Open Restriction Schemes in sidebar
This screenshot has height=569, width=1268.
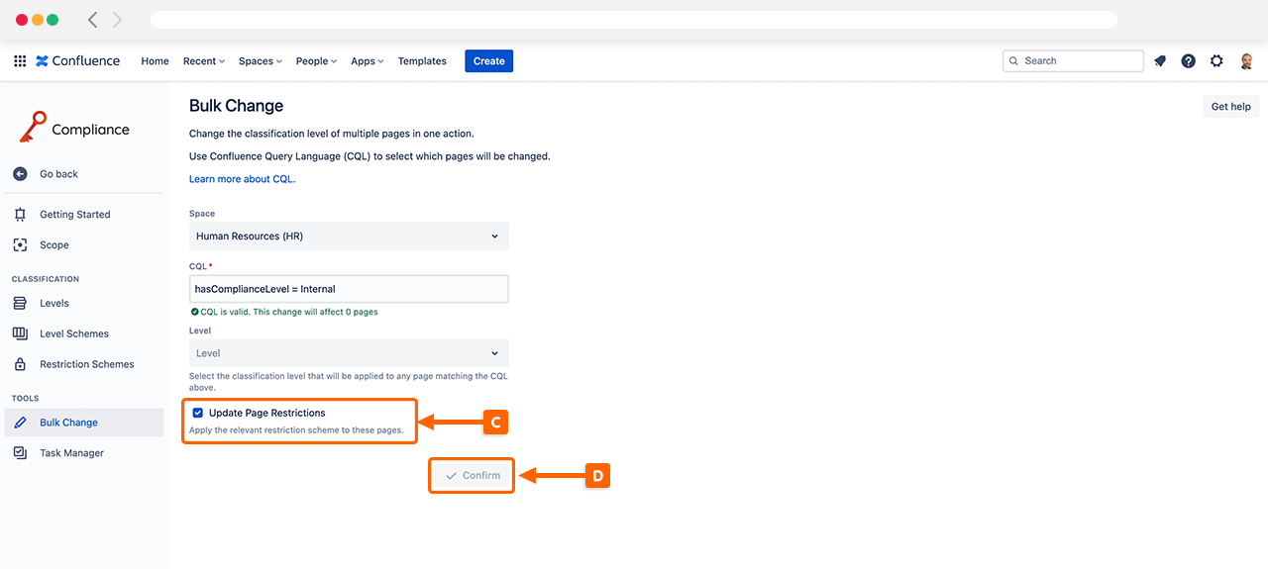point(86,364)
